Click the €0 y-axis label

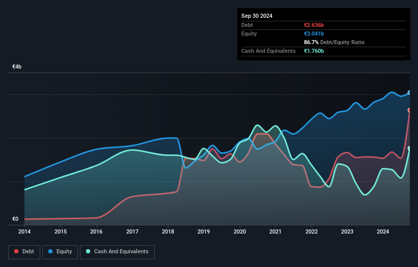(15, 219)
